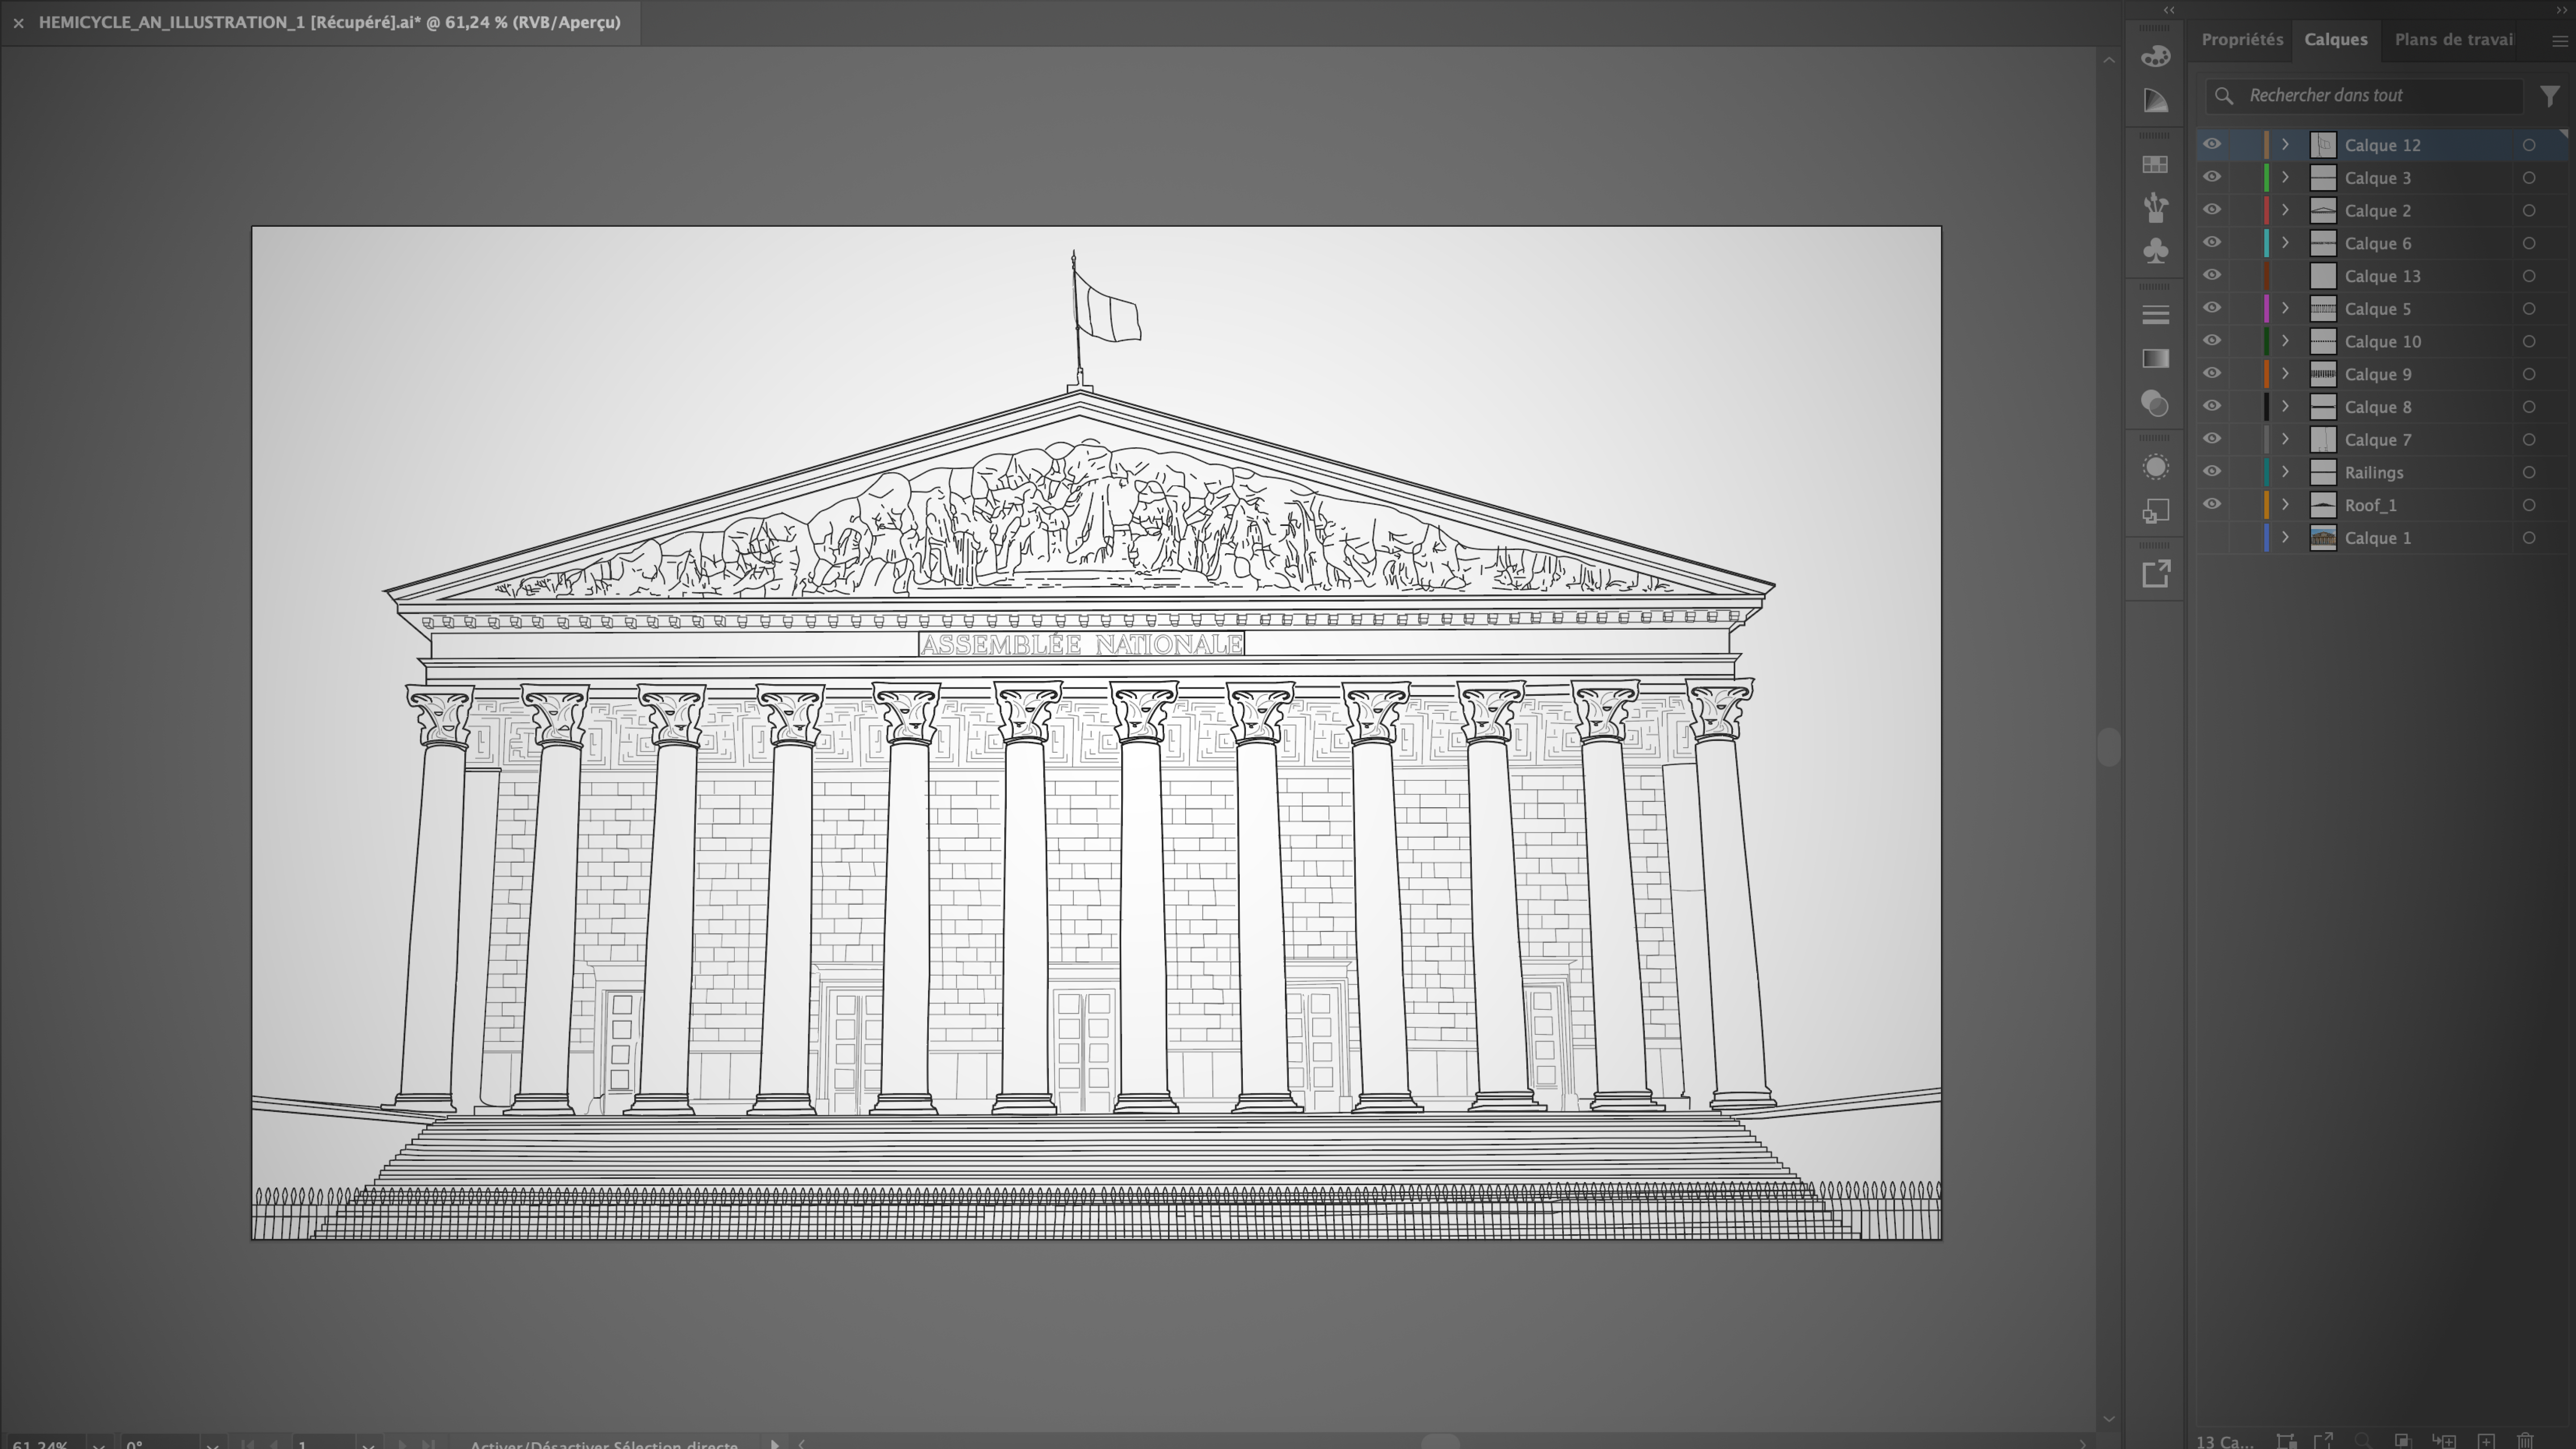Hide Calque 5 with its eye icon
This screenshot has height=1449, width=2576.
pos(2211,308)
